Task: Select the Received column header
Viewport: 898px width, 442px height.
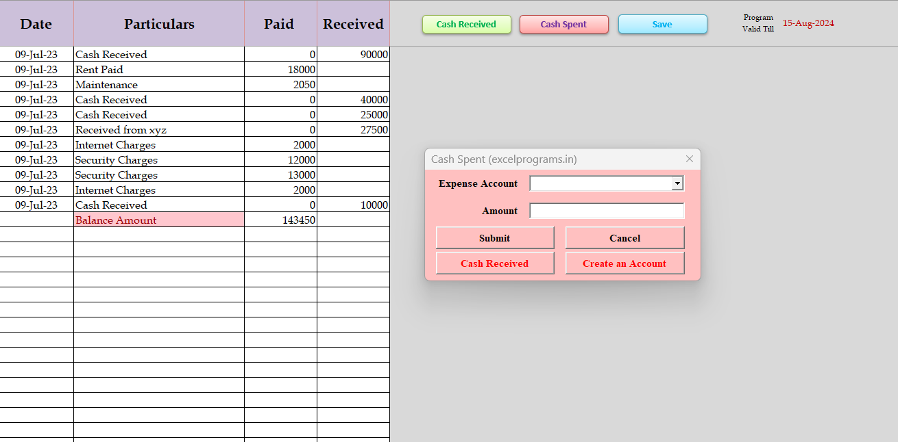Action: coord(353,24)
